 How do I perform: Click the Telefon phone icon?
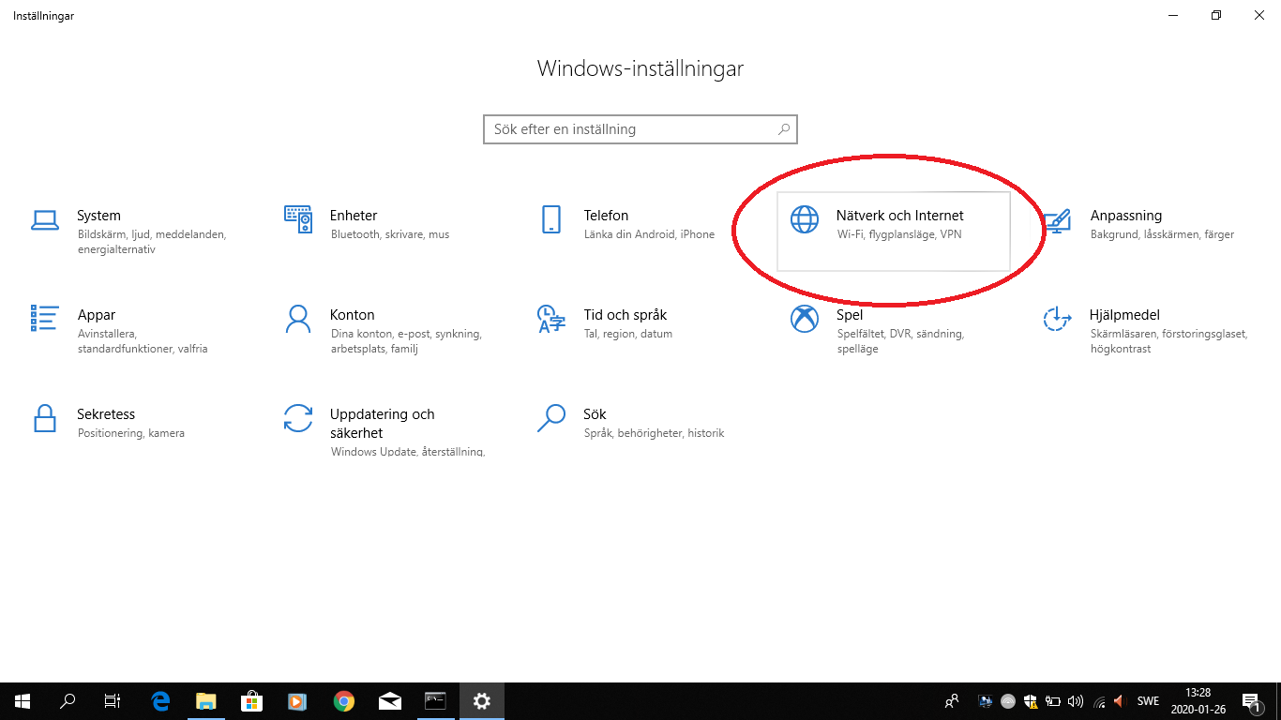[x=551, y=220]
